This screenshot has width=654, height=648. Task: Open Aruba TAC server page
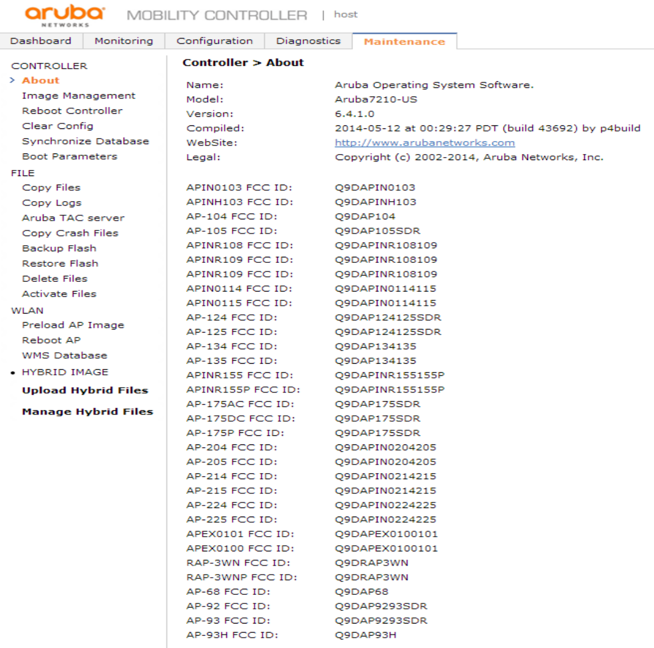(73, 218)
